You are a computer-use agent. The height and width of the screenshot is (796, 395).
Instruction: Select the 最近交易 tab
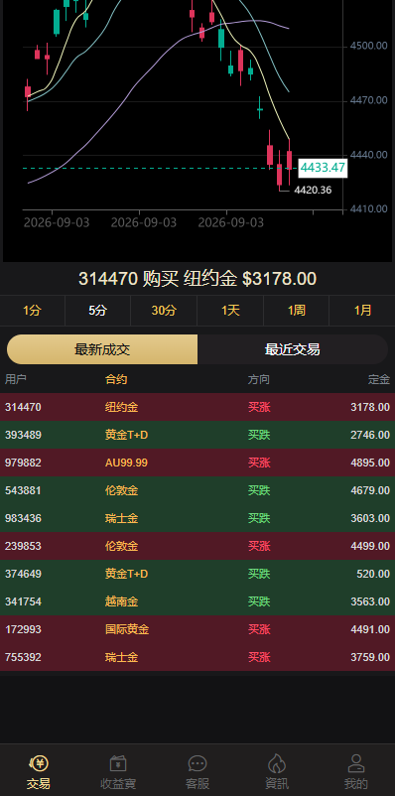click(x=293, y=349)
